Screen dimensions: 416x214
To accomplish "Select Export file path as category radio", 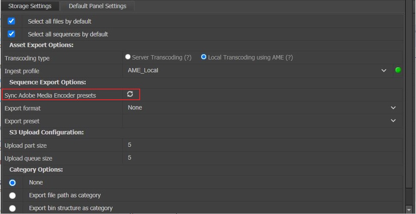I will point(12,196).
